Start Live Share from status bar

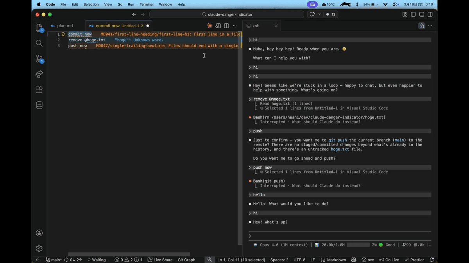click(x=160, y=259)
